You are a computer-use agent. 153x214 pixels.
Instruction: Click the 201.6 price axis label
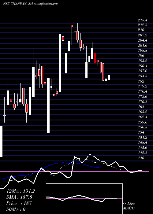tap(143, 46)
